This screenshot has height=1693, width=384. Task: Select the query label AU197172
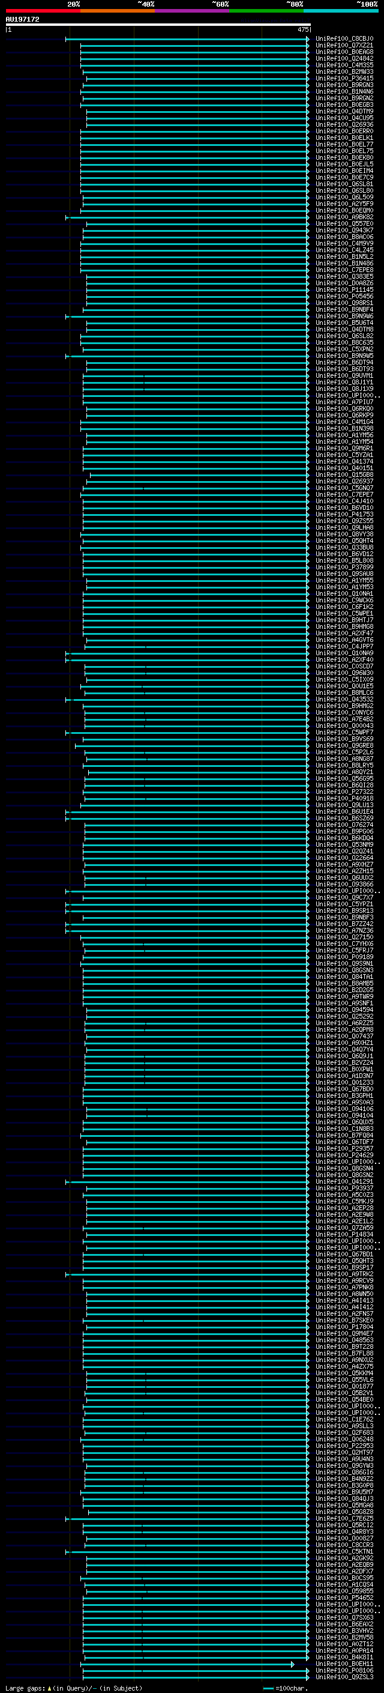click(x=22, y=19)
